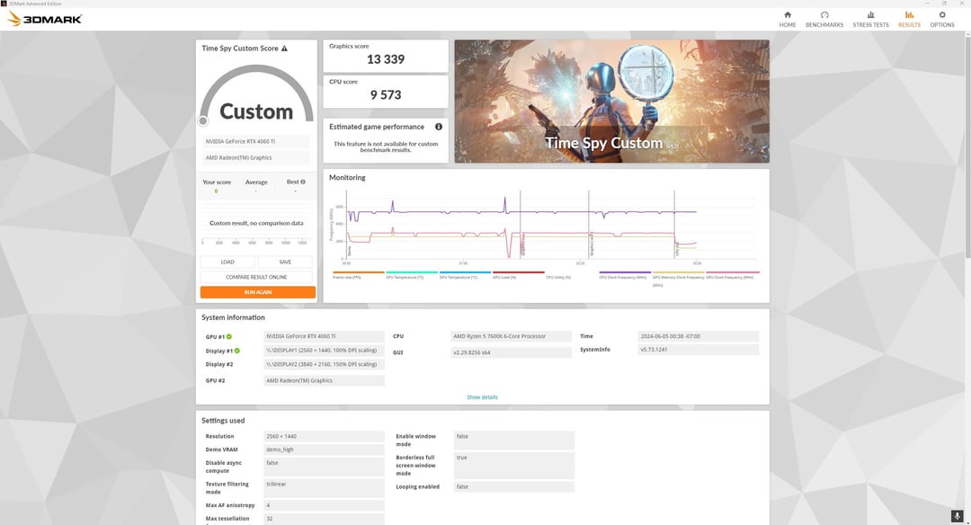
Task: Click the Display #2 value field
Action: click(x=324, y=365)
